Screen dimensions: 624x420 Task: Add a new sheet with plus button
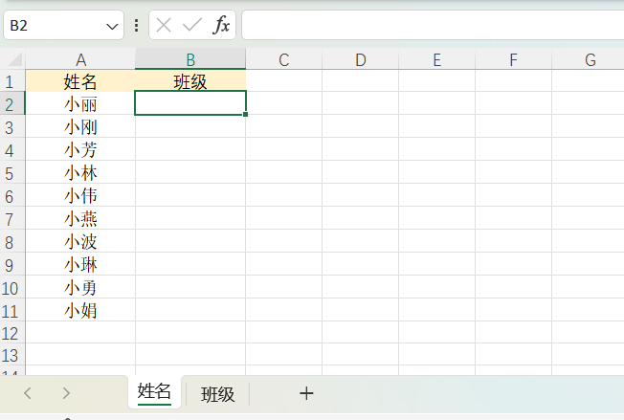306,393
